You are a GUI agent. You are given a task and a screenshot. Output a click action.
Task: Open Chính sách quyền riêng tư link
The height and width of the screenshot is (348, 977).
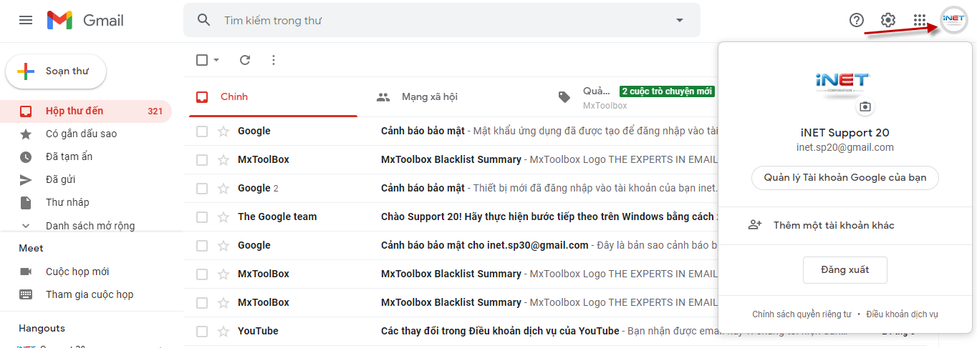coord(802,314)
